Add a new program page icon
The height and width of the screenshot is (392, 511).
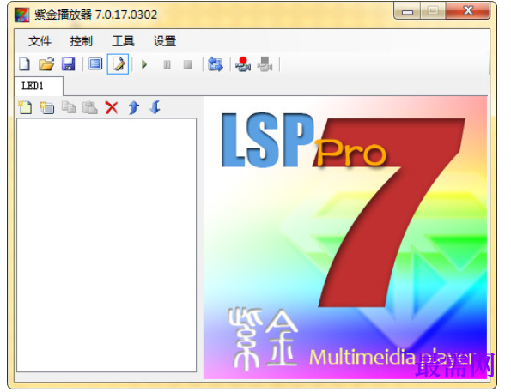coord(25,107)
